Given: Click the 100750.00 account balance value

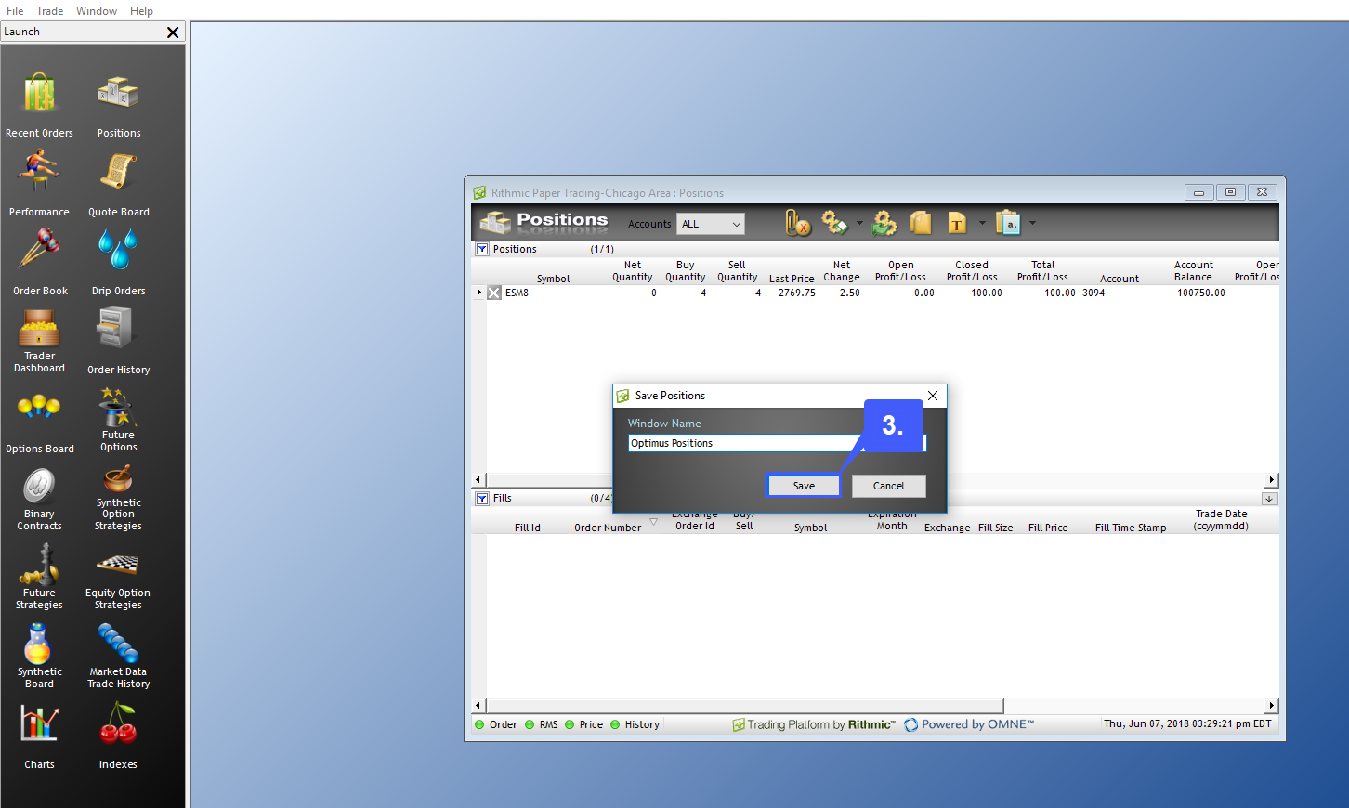Looking at the screenshot, I should (1201, 293).
